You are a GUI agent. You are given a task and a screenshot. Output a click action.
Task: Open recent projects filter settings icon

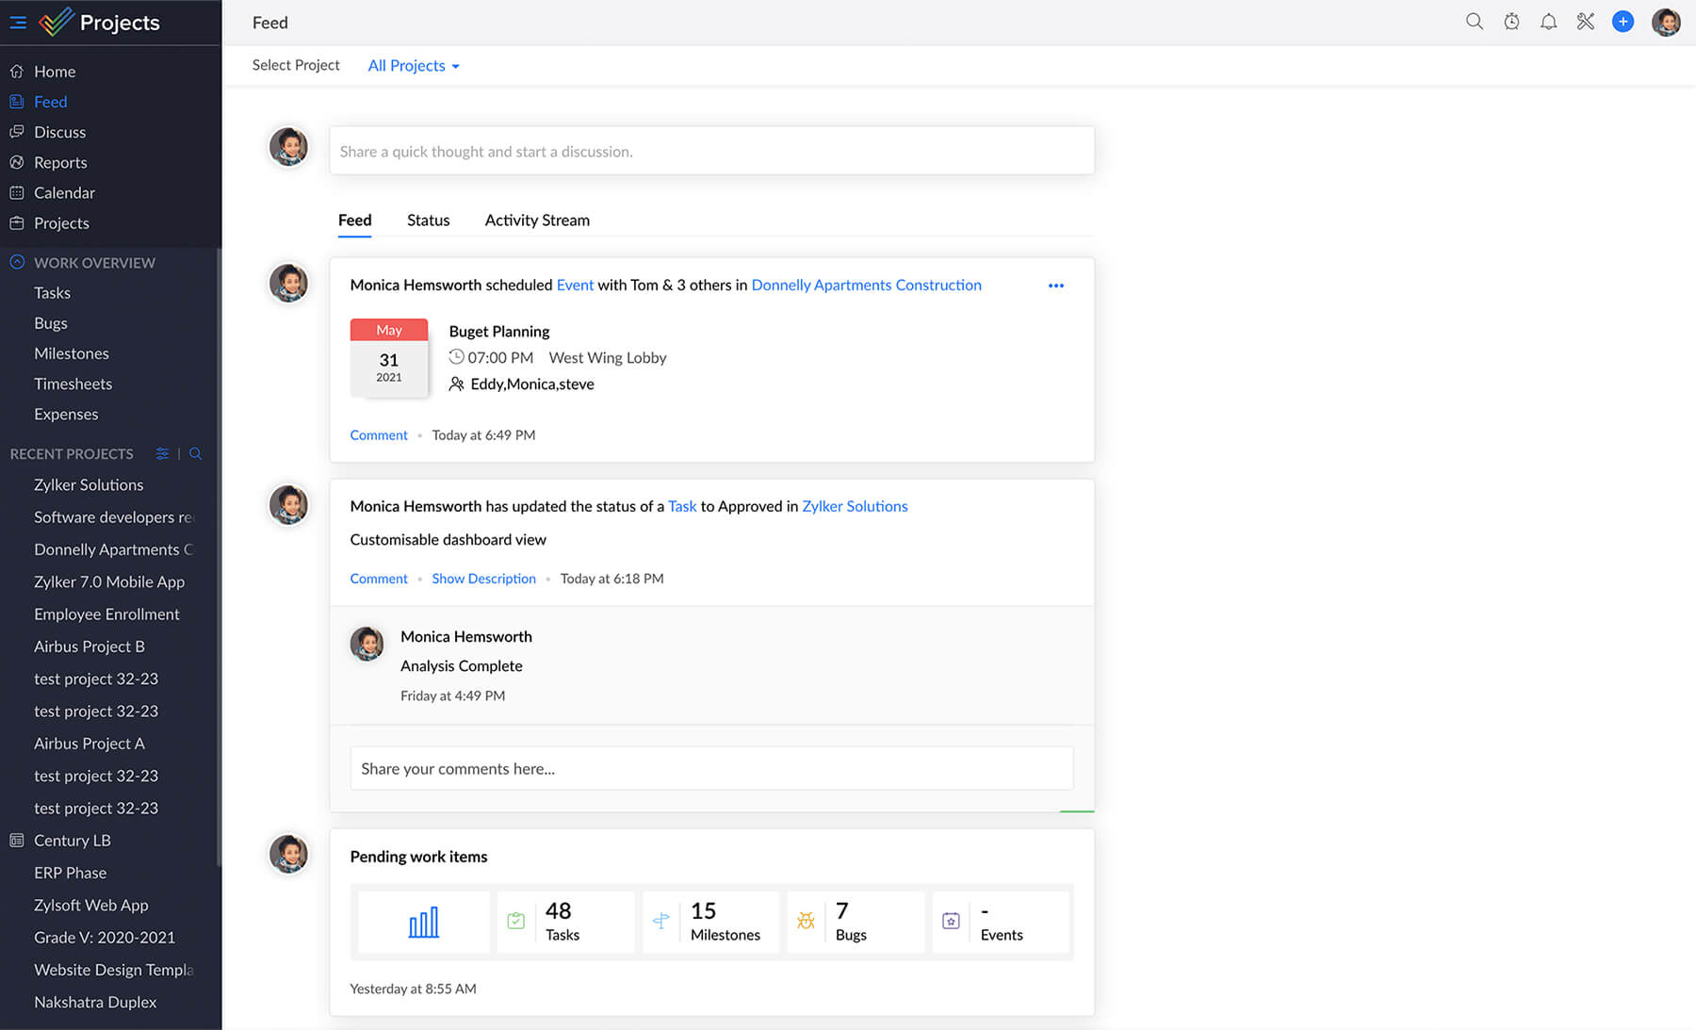[x=162, y=453]
